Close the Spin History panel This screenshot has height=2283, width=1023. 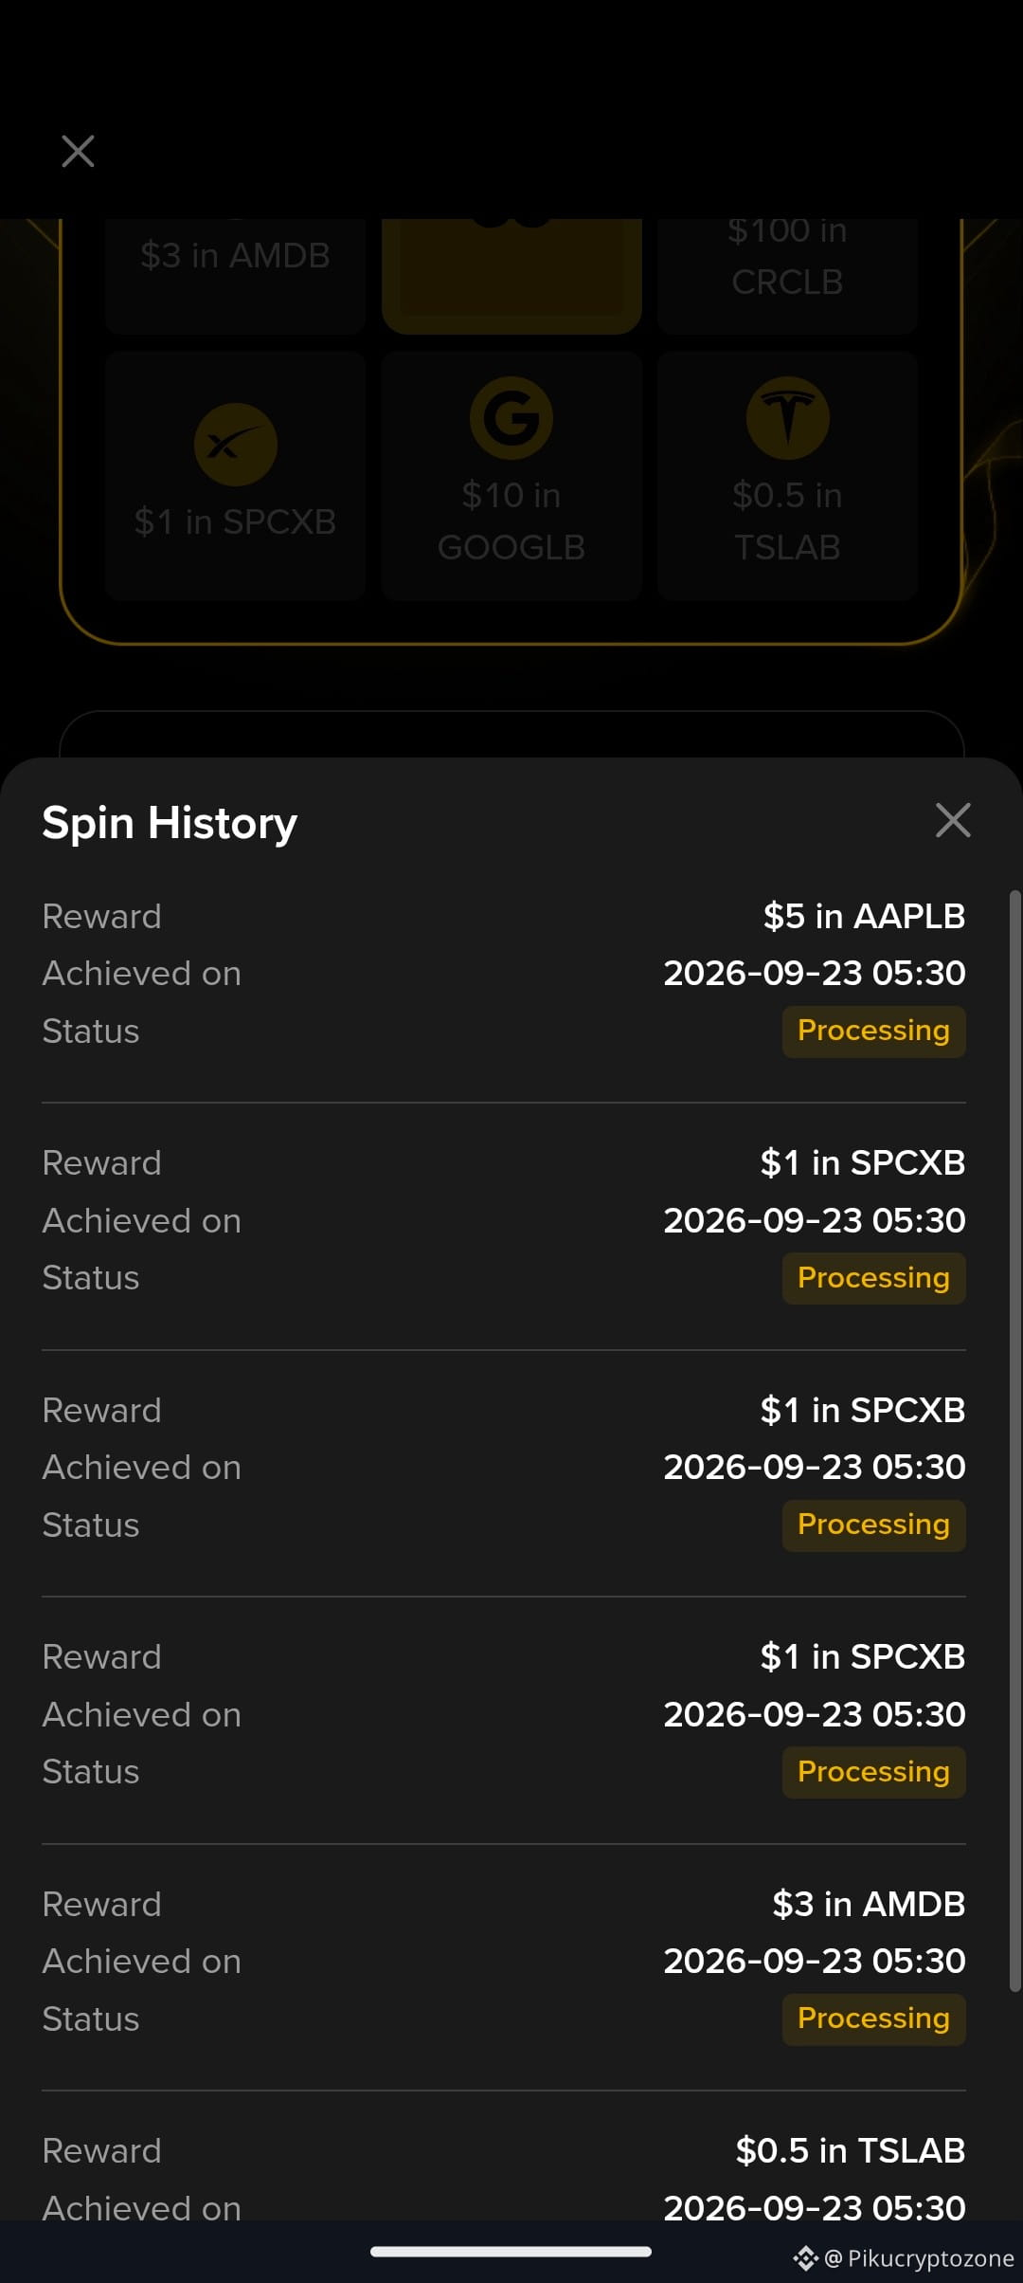[953, 820]
